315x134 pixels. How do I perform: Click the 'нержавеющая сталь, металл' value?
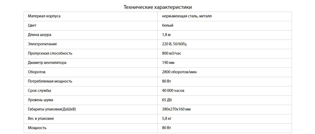187,16
